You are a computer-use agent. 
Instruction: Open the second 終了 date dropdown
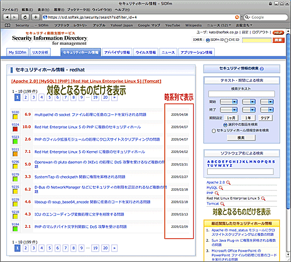click(x=249, y=110)
